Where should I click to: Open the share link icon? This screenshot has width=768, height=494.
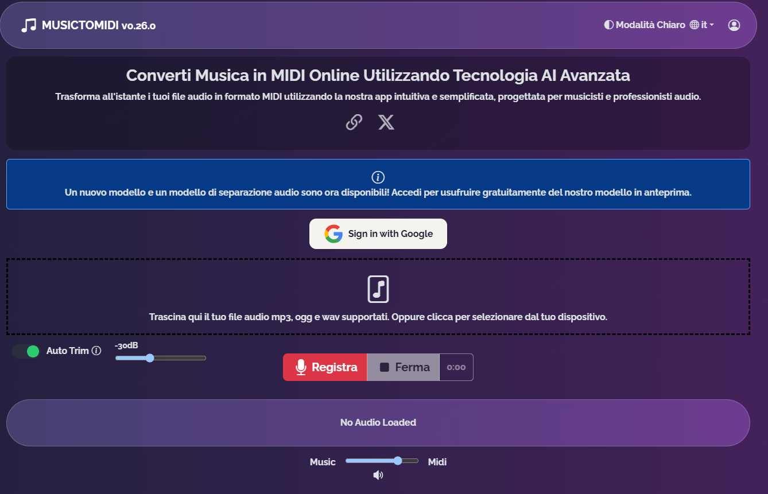click(354, 122)
